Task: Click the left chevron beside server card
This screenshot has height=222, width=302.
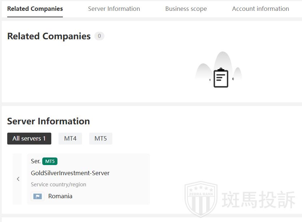Action: click(x=18, y=179)
